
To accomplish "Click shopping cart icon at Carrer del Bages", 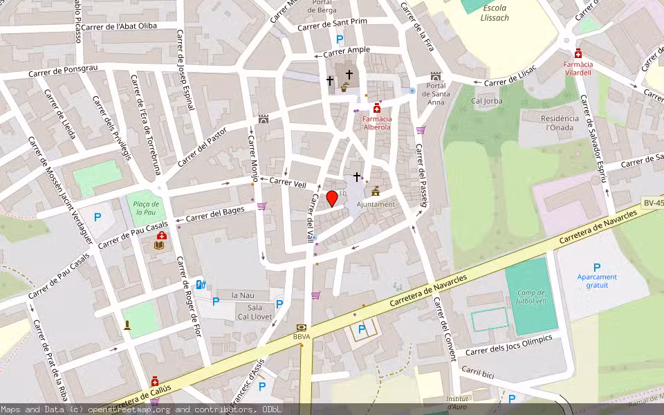I will [x=261, y=206].
